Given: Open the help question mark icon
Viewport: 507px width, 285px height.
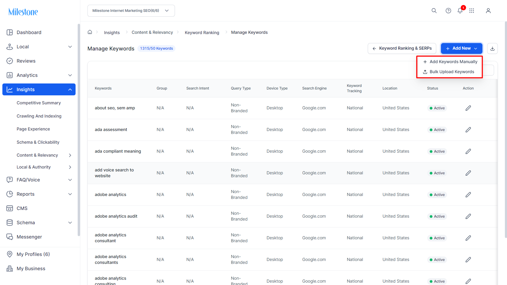Looking at the screenshot, I should click(448, 11).
